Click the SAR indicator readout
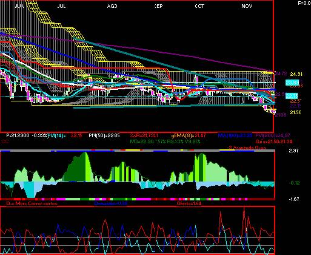This screenshot has height=255, width=311. [144, 135]
